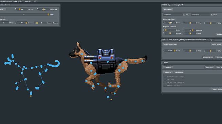Toggle checkbox for the last link row
Image resolution: width=222 pixels, height=124 pixels.
click(165, 85)
